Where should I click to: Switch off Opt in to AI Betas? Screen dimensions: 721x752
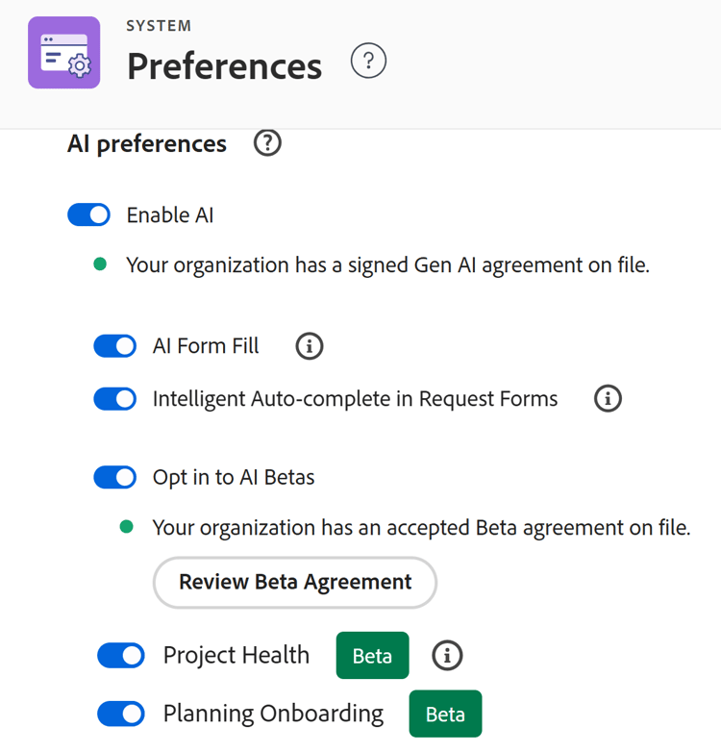click(115, 476)
